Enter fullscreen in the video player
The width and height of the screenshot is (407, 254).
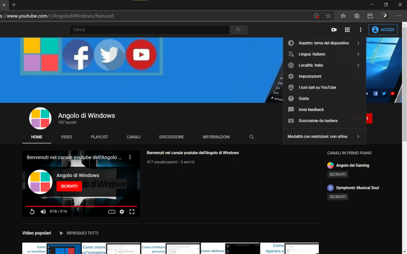pyautogui.click(x=132, y=212)
